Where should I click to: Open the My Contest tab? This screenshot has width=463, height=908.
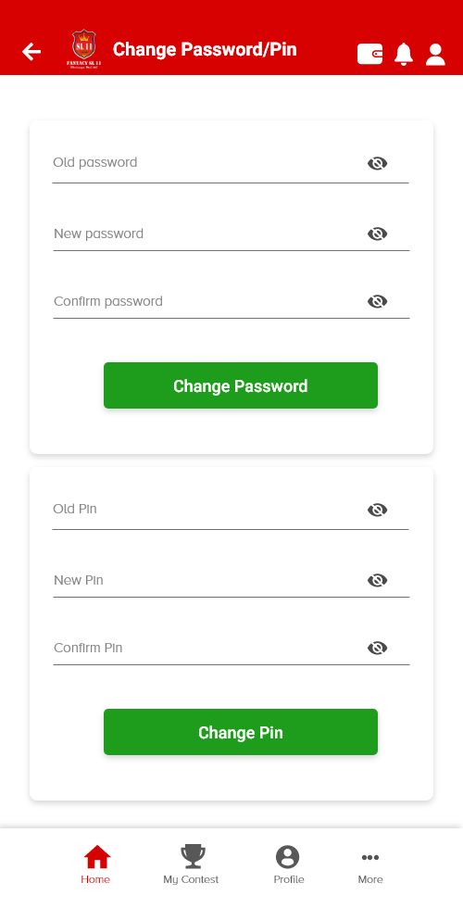[x=192, y=864]
